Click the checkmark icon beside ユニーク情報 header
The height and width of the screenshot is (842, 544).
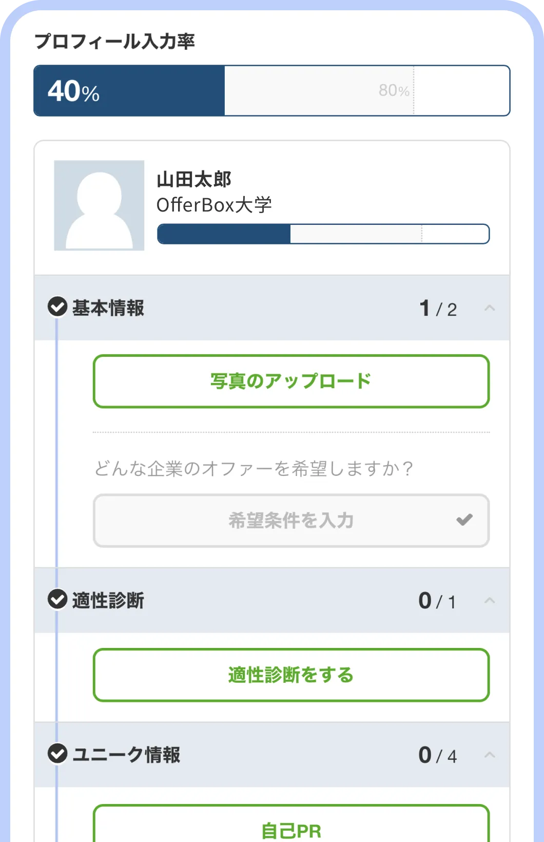click(56, 755)
